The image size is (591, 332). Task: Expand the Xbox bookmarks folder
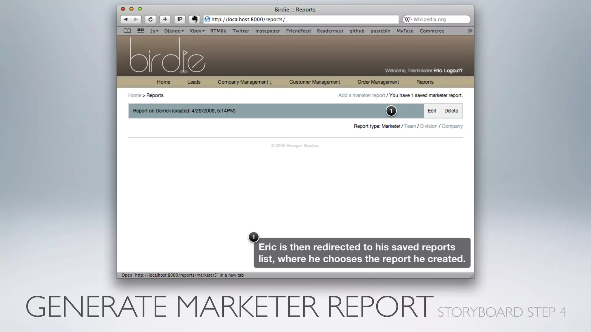point(197,31)
